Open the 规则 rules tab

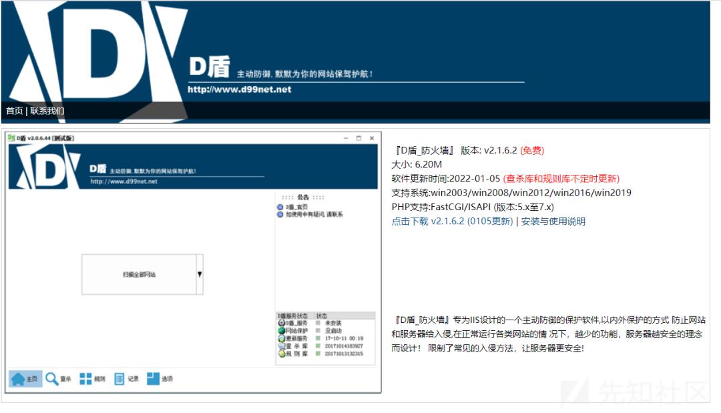(x=92, y=378)
